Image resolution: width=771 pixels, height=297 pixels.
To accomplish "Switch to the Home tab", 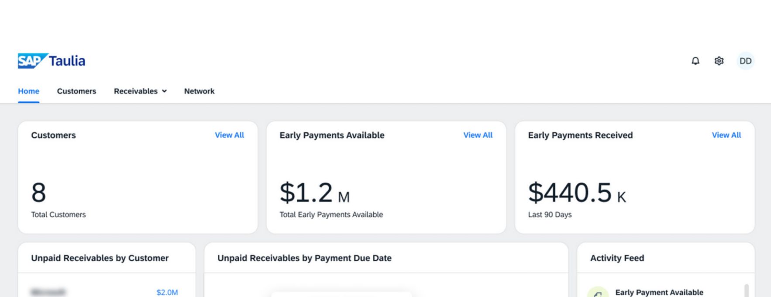I will (x=28, y=91).
